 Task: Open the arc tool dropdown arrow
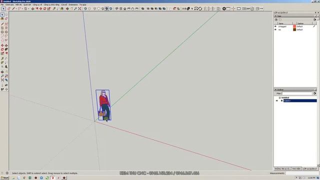coord(22,8)
